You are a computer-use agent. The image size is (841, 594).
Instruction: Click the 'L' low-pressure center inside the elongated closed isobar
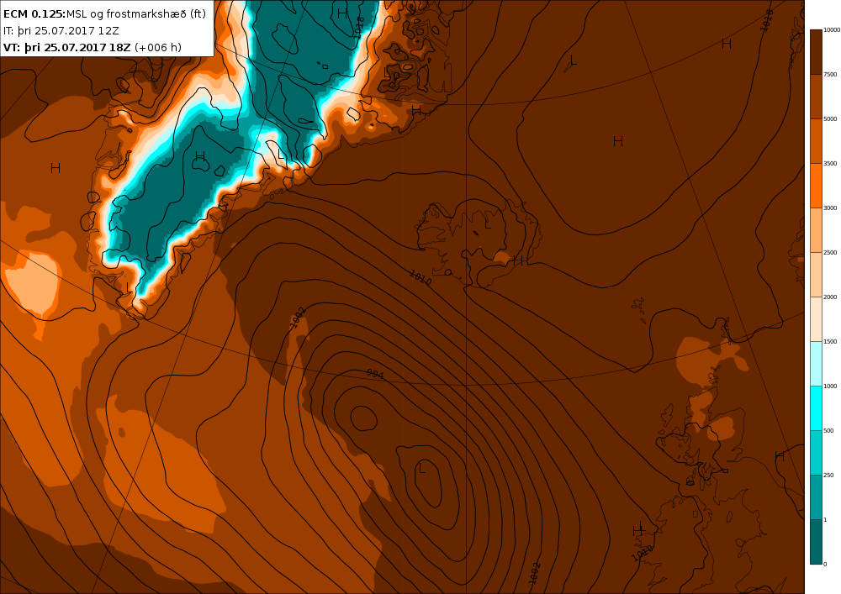(x=422, y=469)
